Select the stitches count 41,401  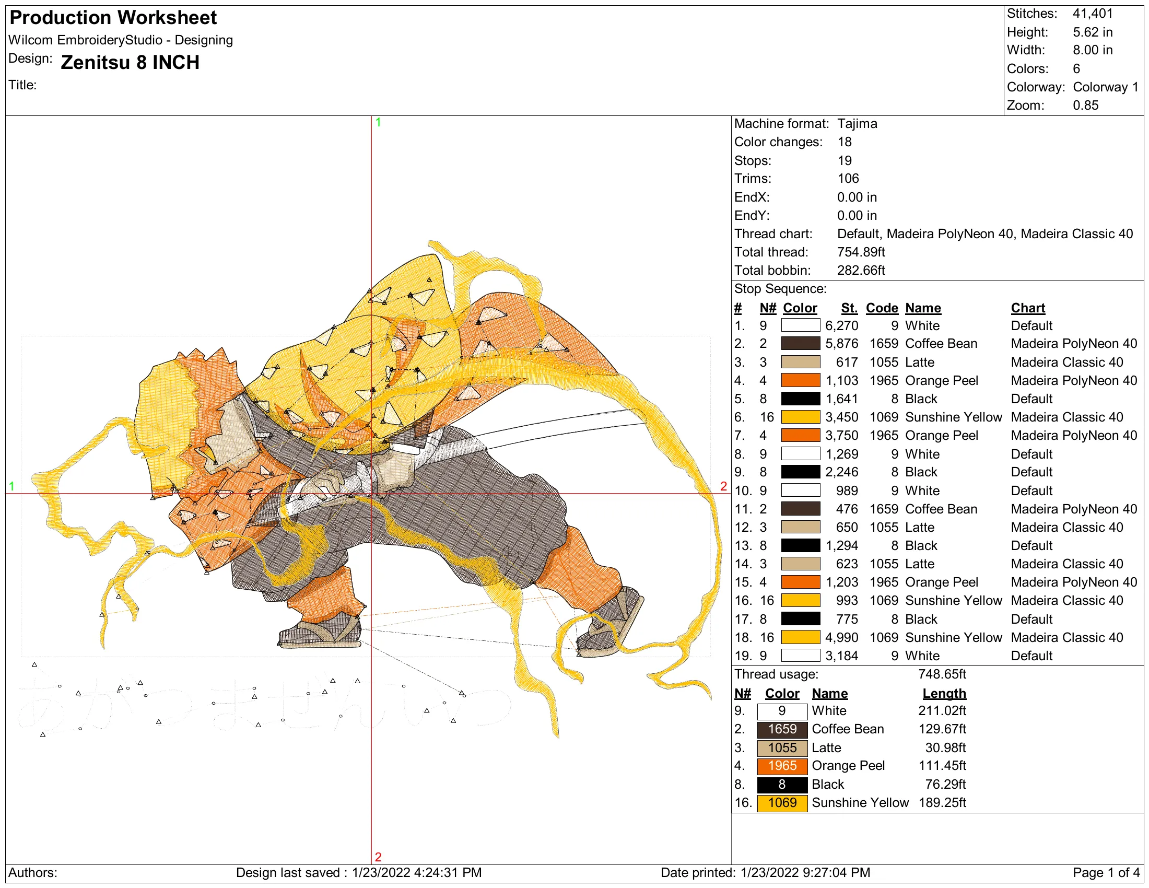point(1093,13)
